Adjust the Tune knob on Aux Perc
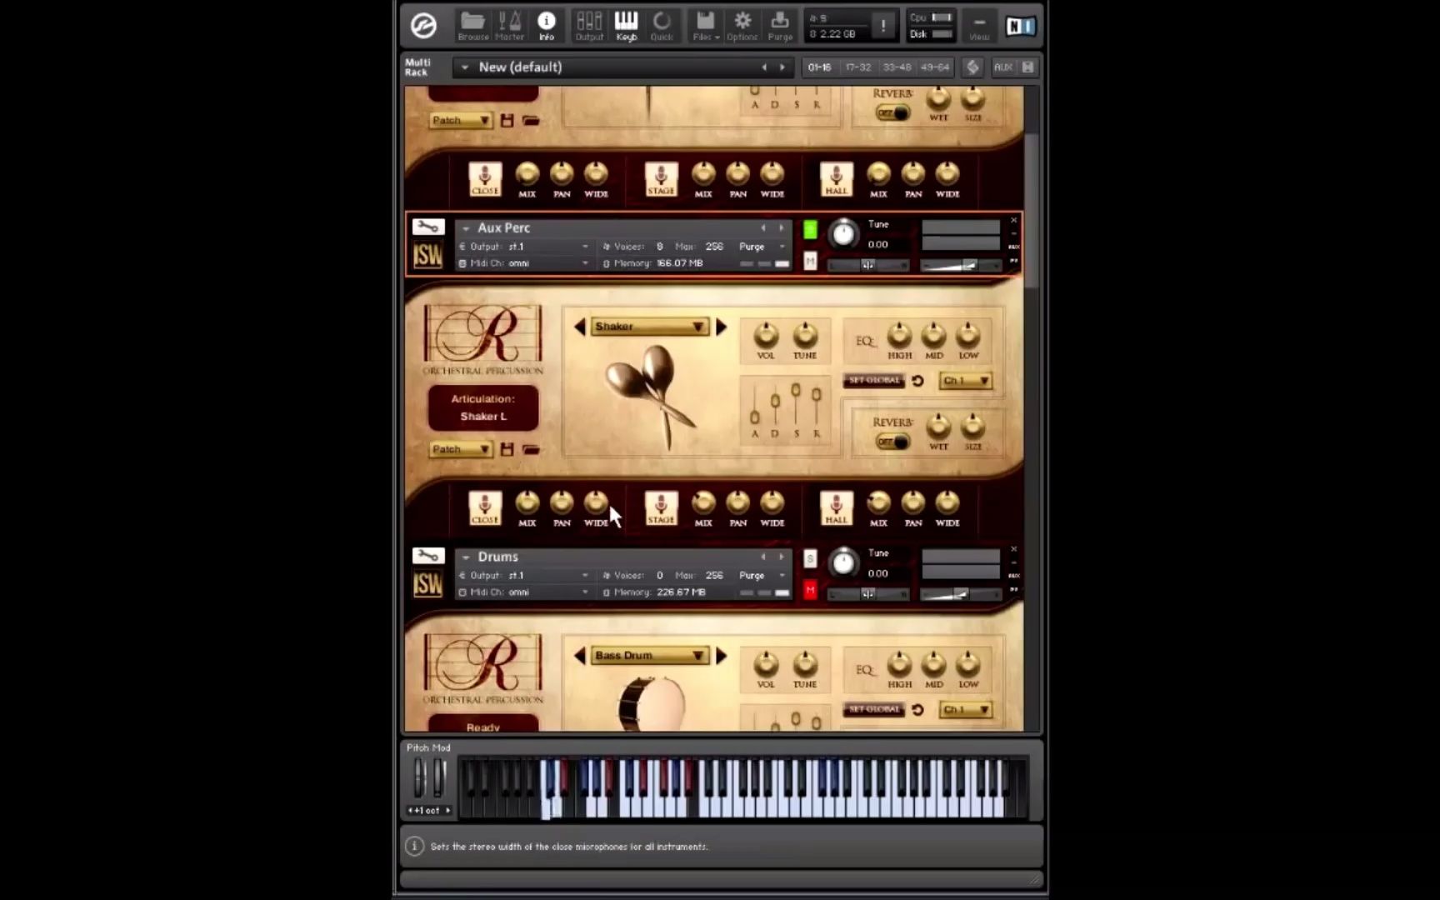The width and height of the screenshot is (1440, 900). [x=843, y=234]
